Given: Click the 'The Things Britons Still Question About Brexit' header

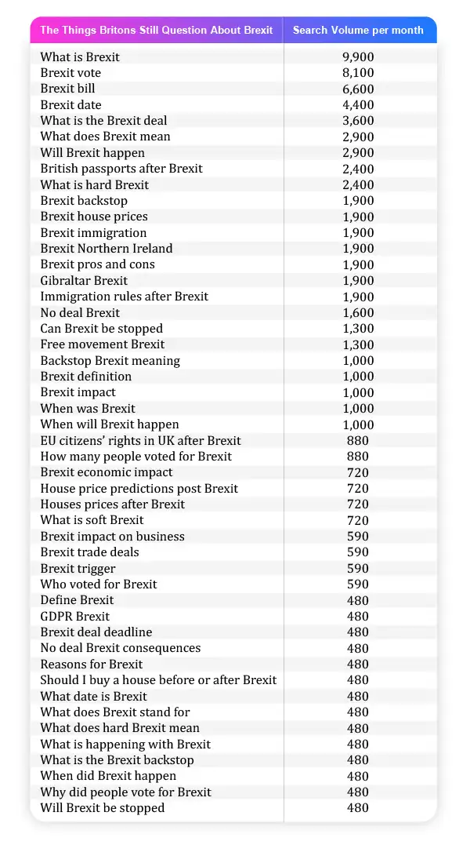Looking at the screenshot, I should click(157, 30).
